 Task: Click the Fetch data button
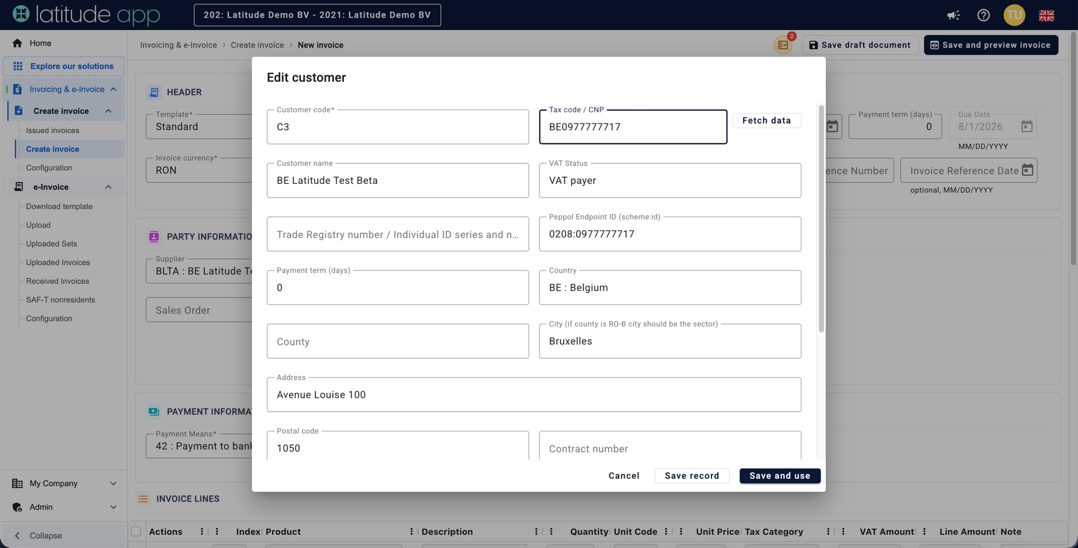(767, 120)
